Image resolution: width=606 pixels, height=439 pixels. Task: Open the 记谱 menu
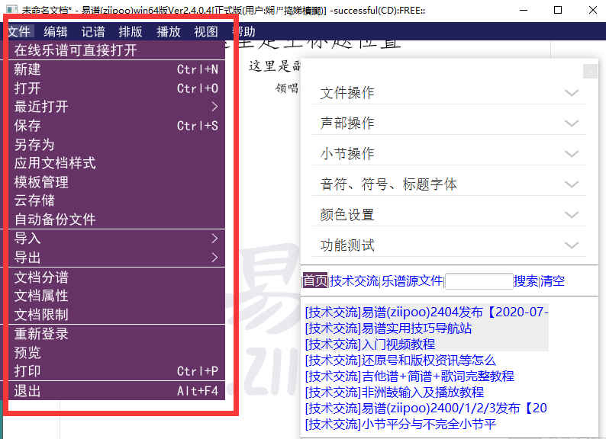(93, 31)
